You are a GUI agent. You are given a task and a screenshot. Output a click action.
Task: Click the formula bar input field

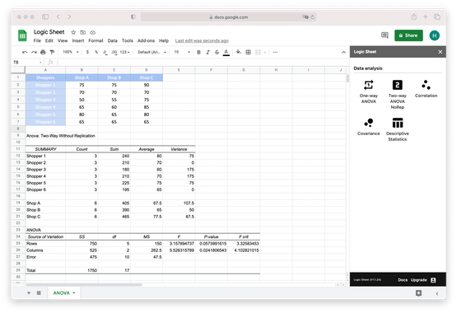203,63
